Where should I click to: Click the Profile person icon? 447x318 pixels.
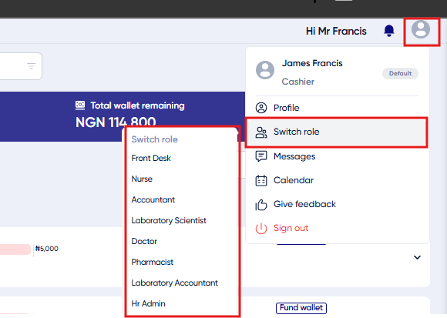click(x=261, y=108)
